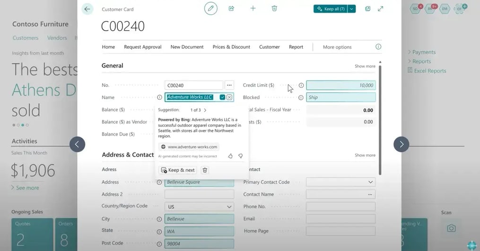Viewport: 480px width, 251px height.
Task: Open info icon next to Address field
Action: 159,182
